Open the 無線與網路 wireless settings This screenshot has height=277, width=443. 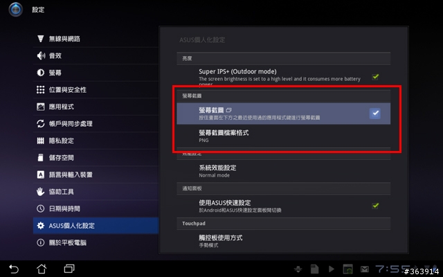click(96, 39)
